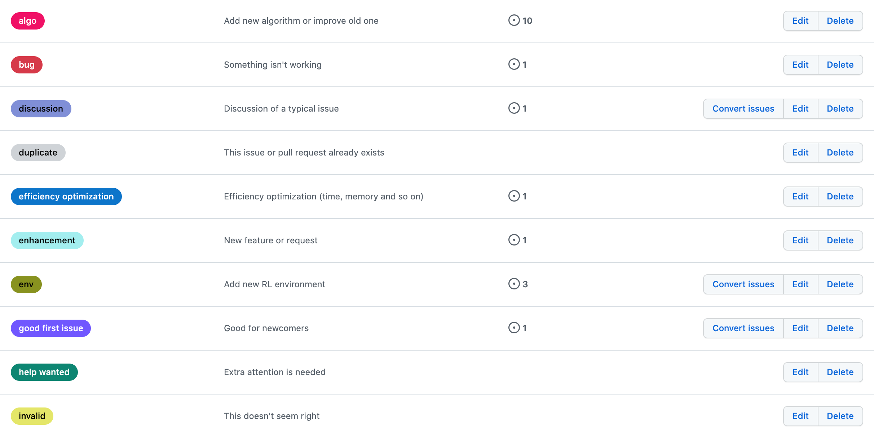This screenshot has height=437, width=874.
Task: Convert issues for discussion label
Action: (x=743, y=109)
